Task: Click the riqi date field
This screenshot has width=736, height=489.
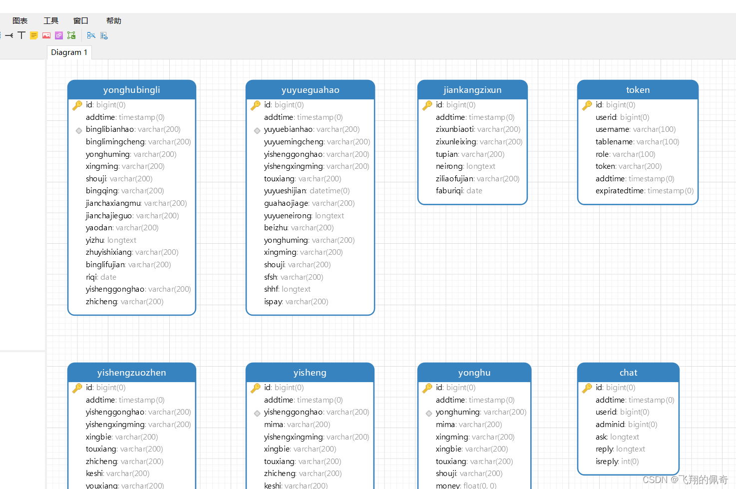Action: point(101,277)
